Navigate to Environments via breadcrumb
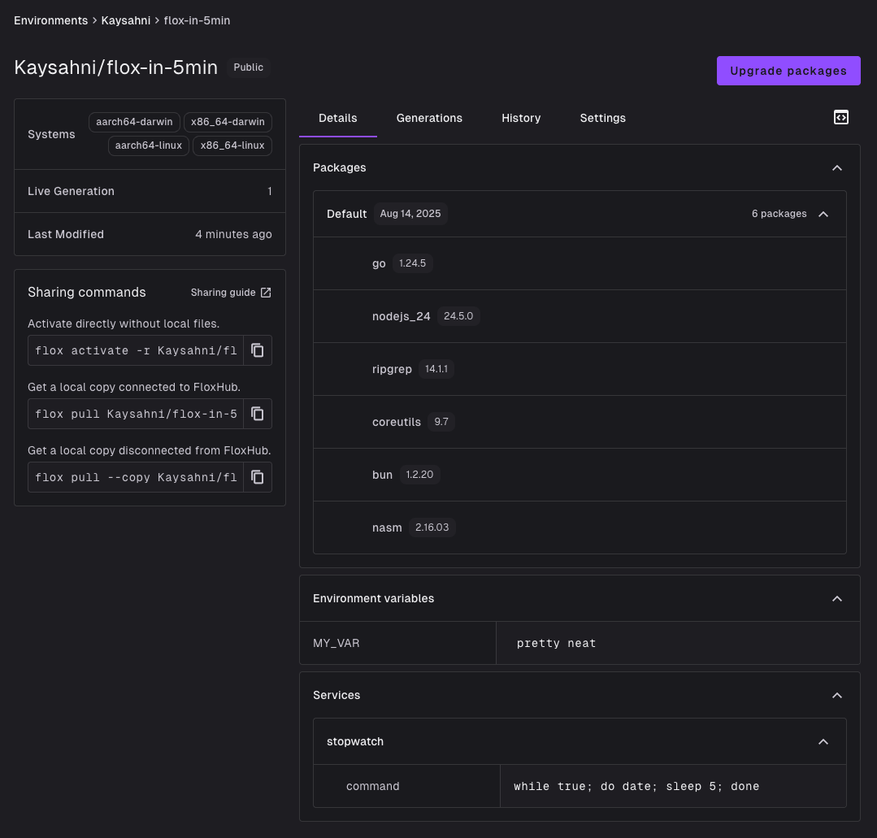The image size is (877, 838). [x=50, y=20]
